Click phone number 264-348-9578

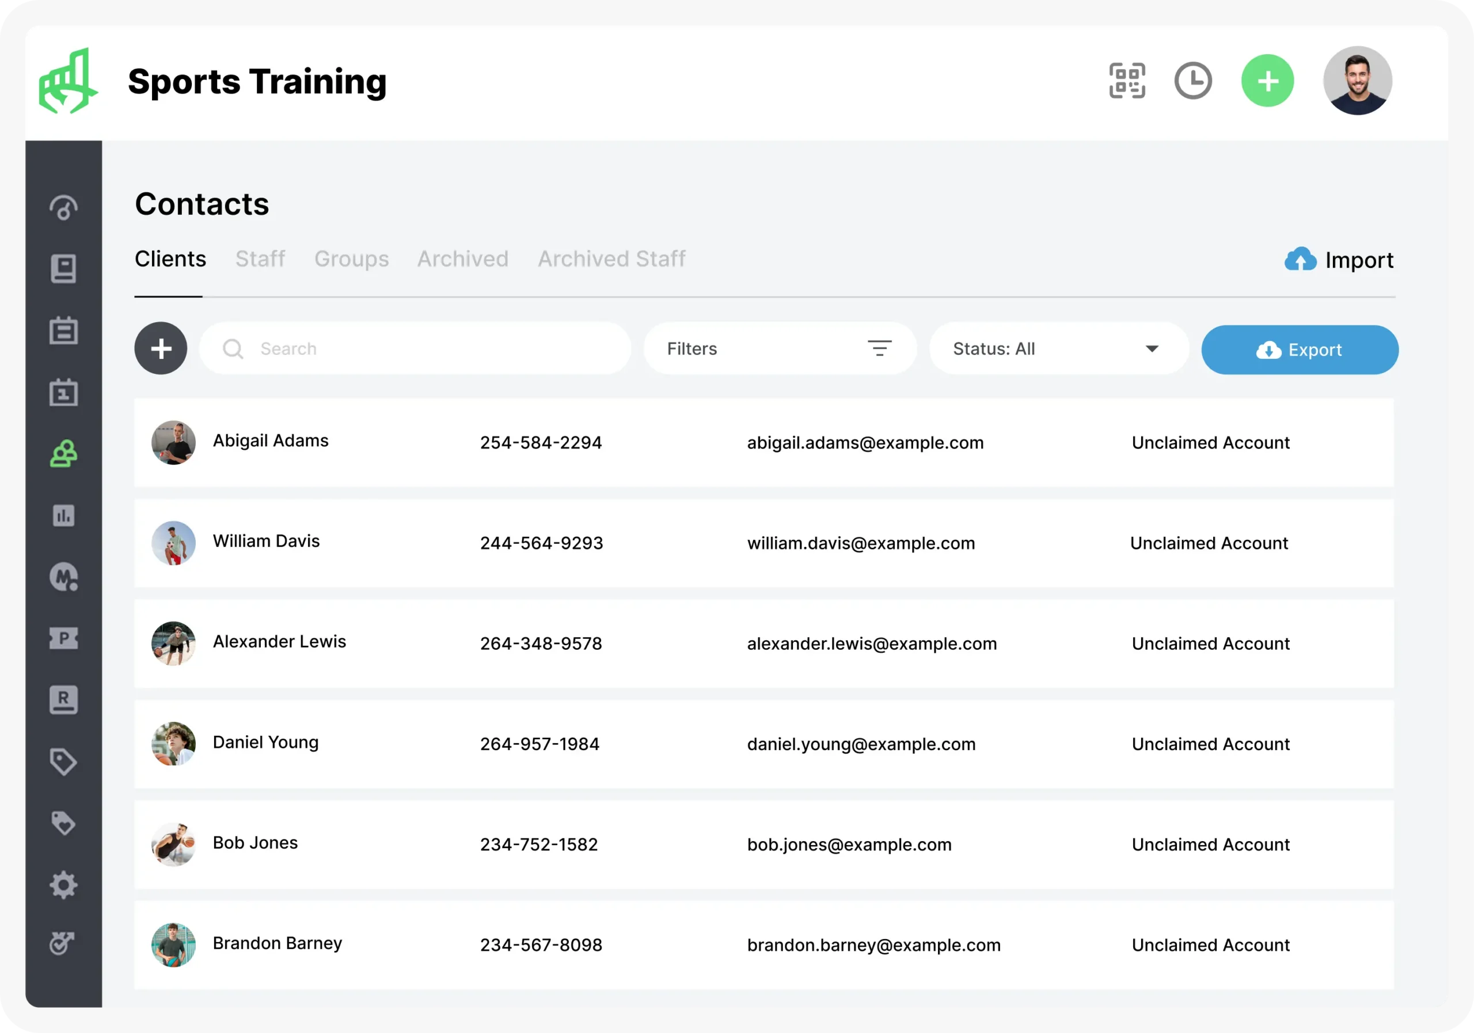[x=541, y=643]
